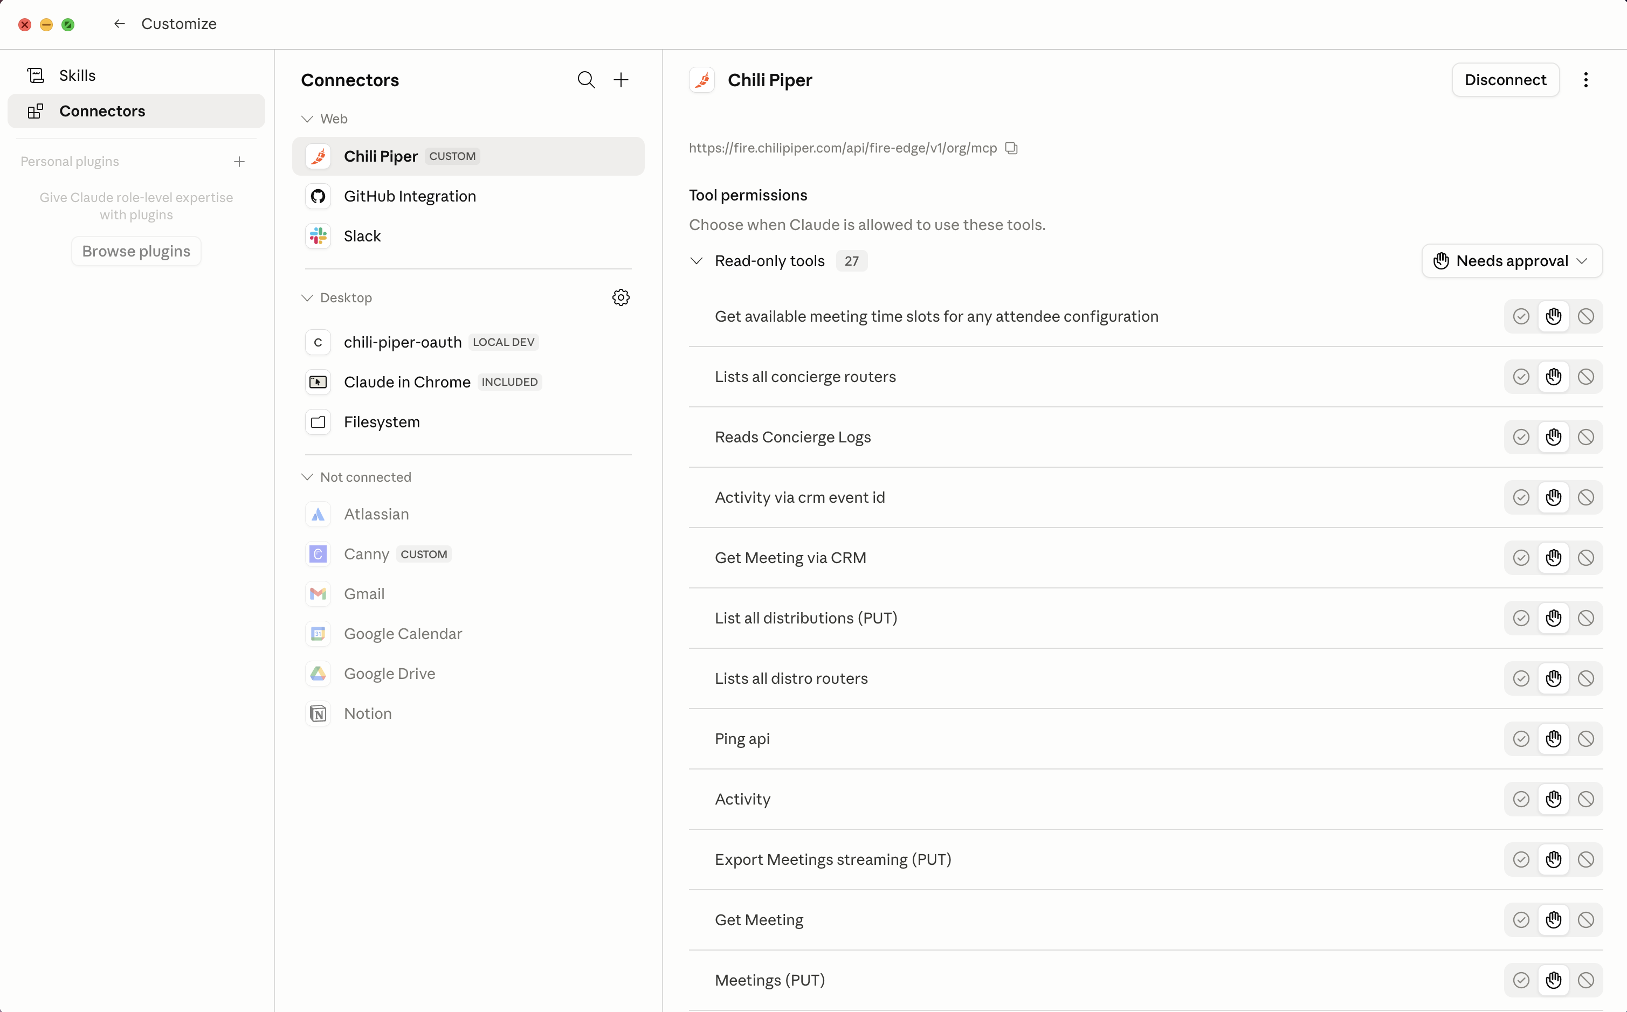Always allow the Get Meeting via CRM tool
This screenshot has width=1627, height=1012.
(x=1521, y=558)
